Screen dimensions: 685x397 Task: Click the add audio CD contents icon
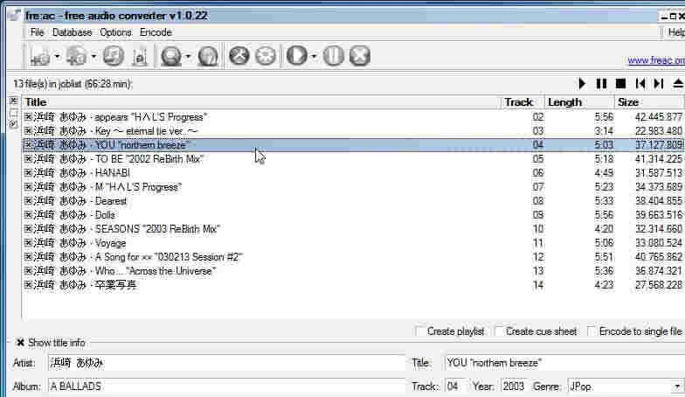pos(75,56)
